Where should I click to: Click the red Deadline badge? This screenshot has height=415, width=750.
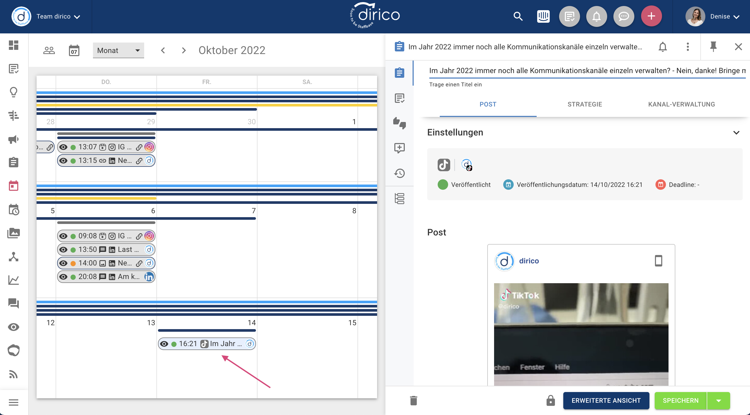660,185
